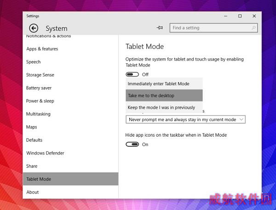The height and width of the screenshot is (210, 276).
Task: Open Apps & features section
Action: click(x=70, y=49)
